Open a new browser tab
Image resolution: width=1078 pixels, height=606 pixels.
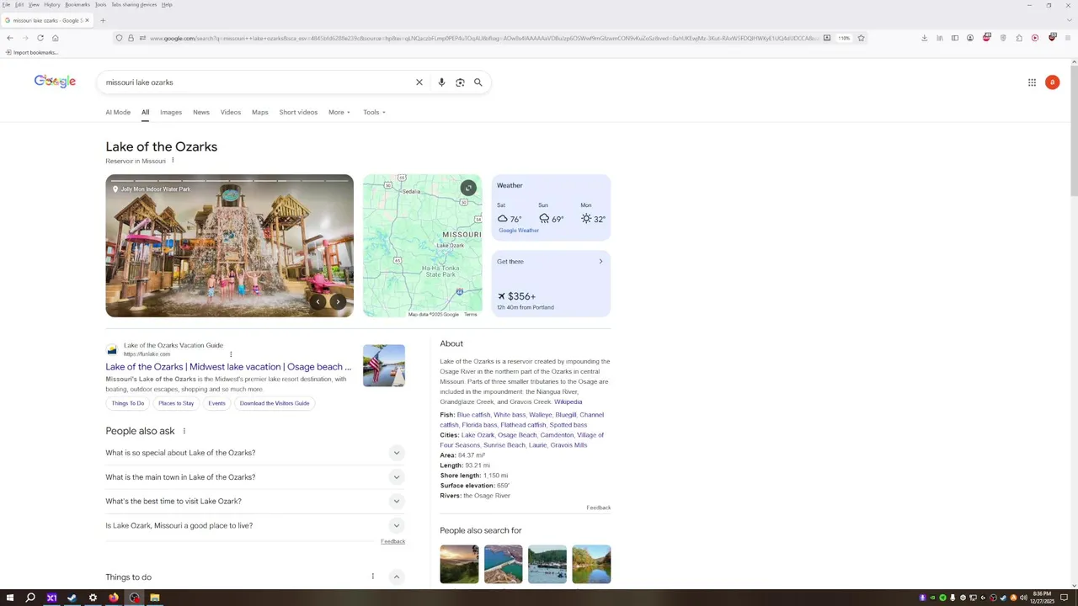[x=103, y=20]
